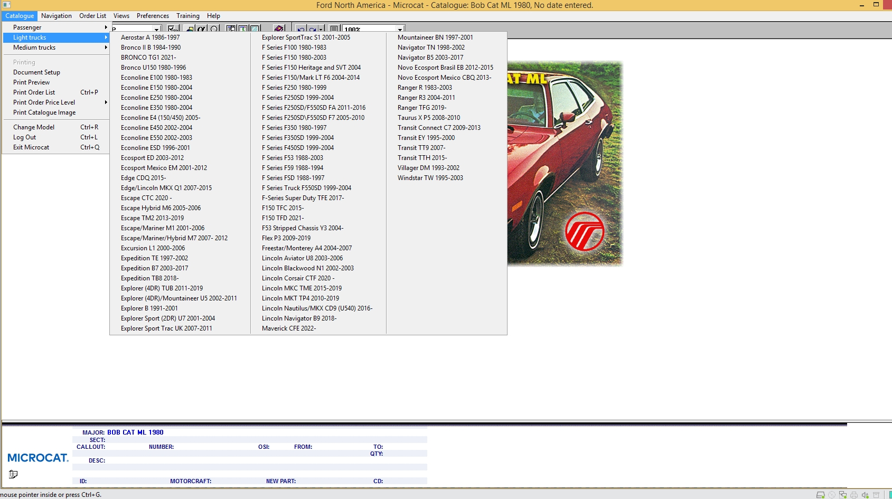Select Print Order List entry

[56, 92]
